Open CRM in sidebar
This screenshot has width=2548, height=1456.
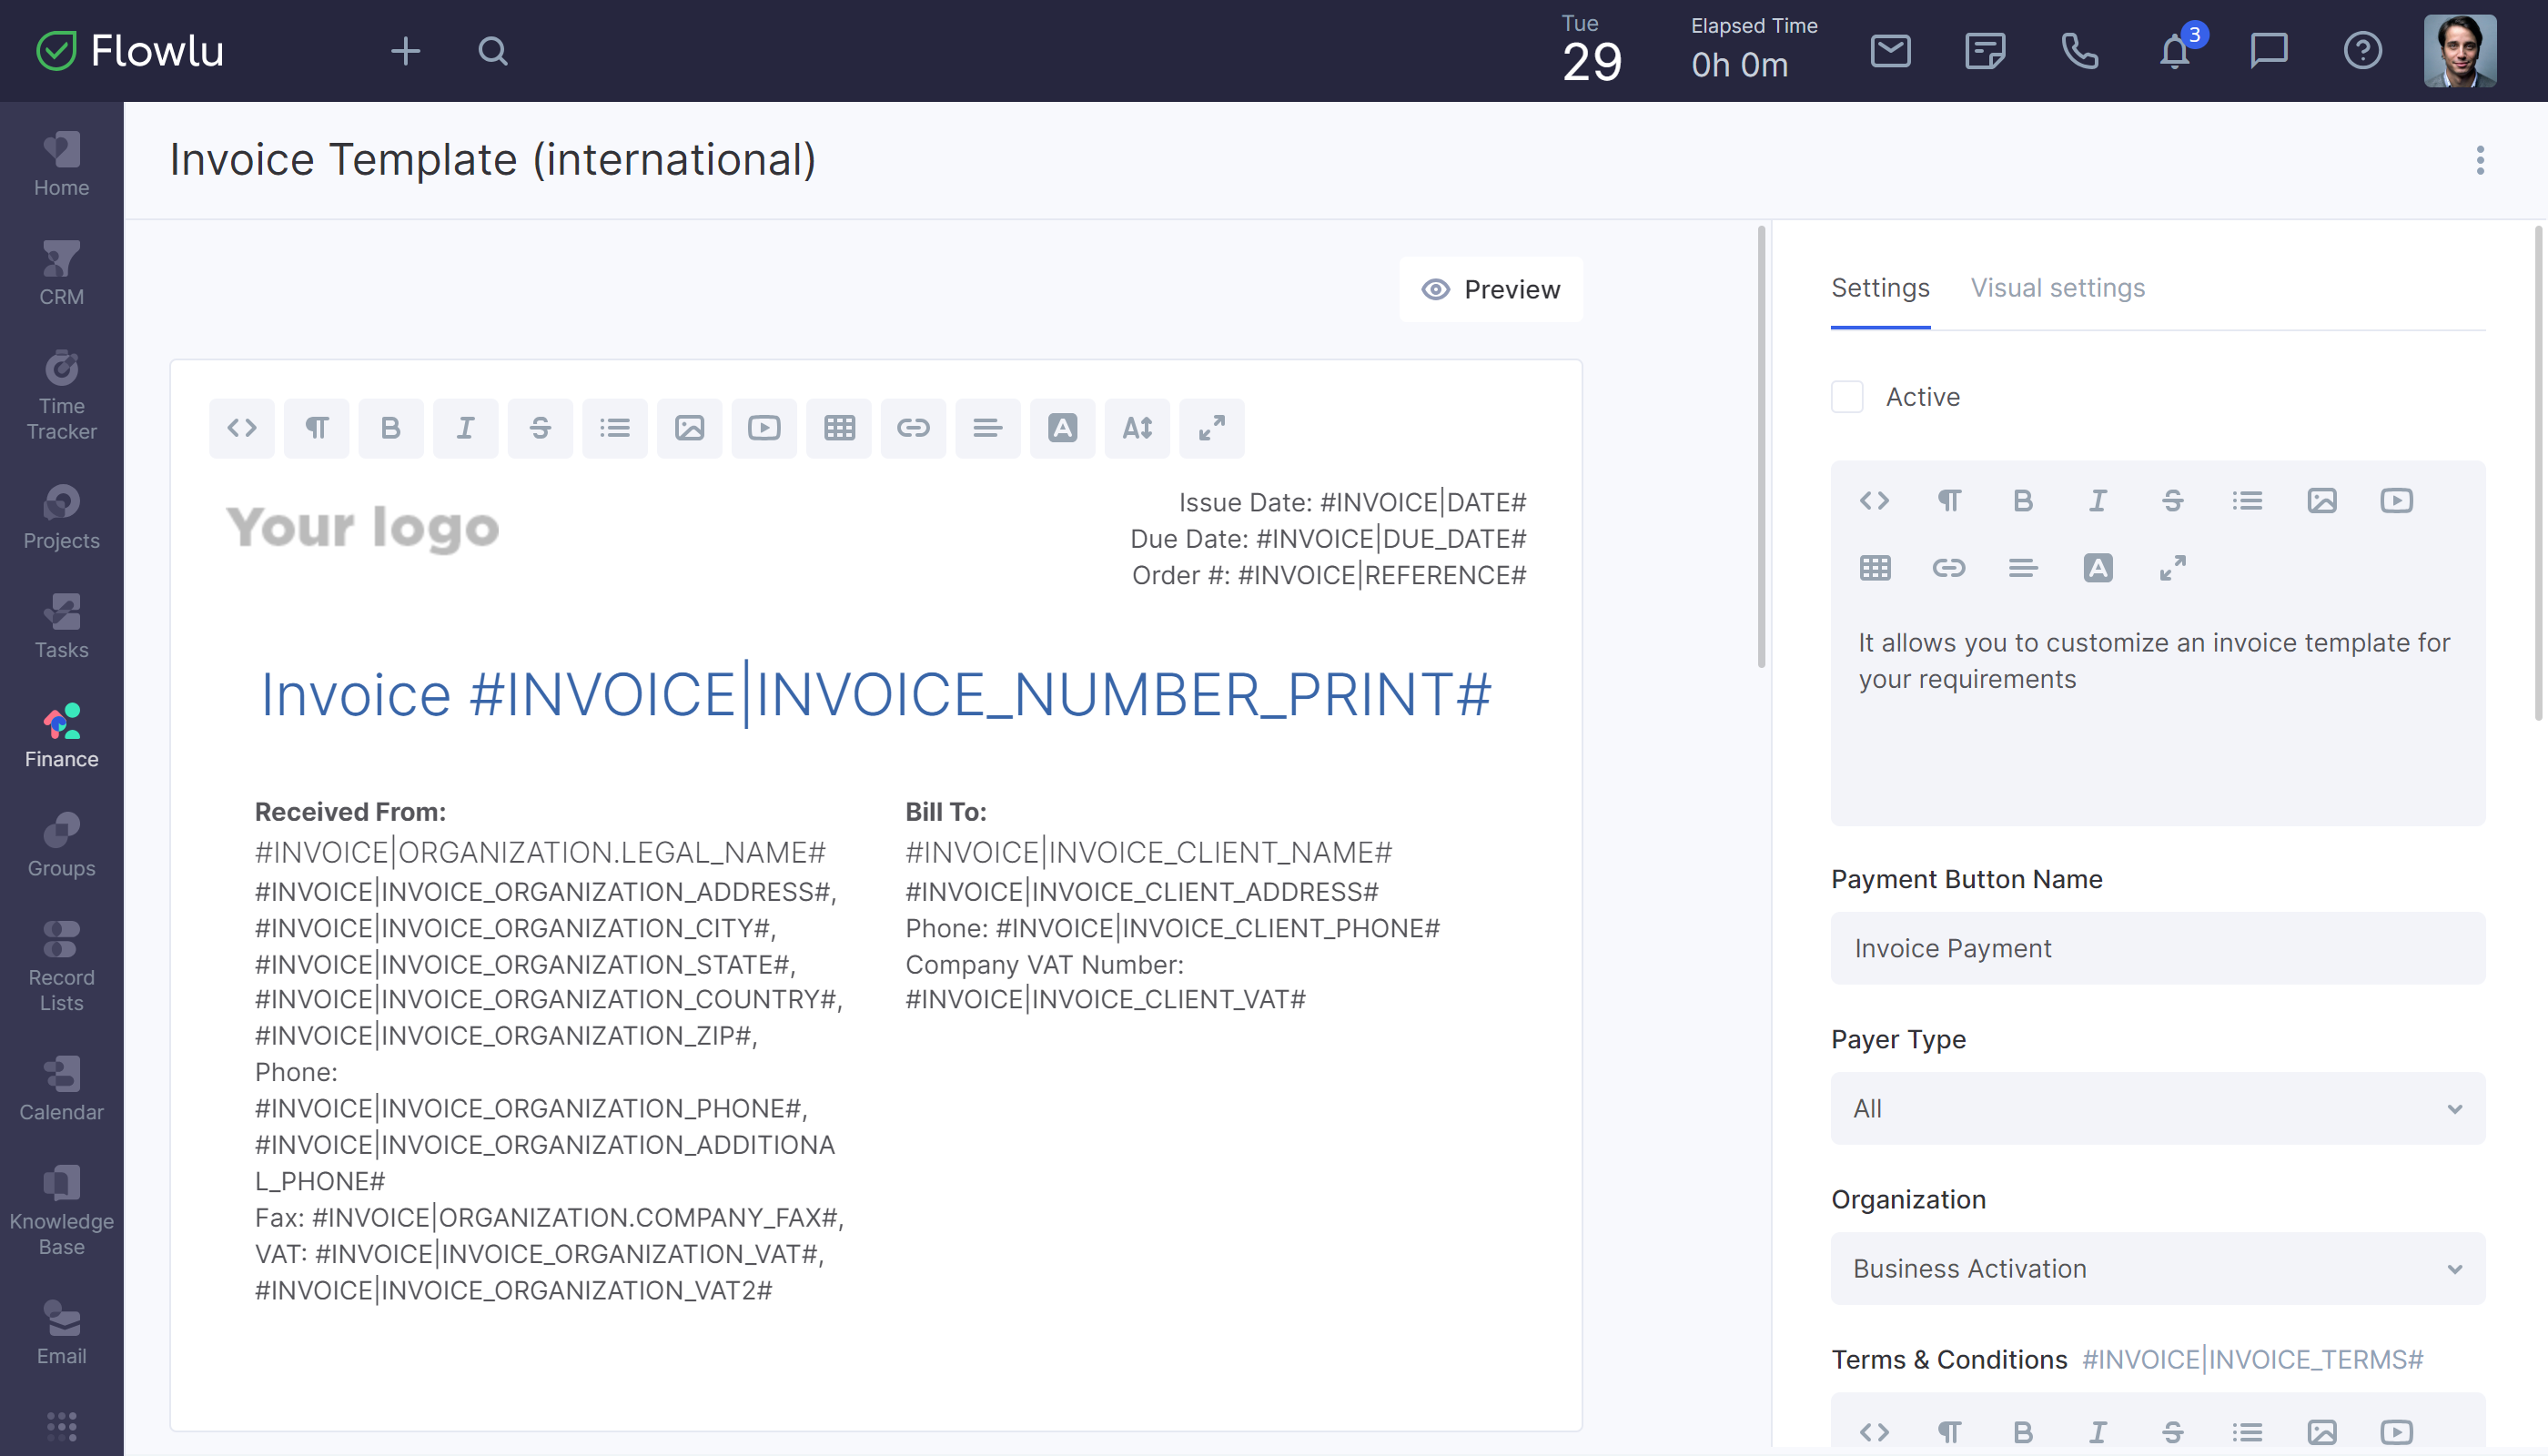pos(61,274)
